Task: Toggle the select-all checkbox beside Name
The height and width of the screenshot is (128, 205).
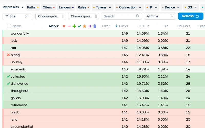Action: pos(9,26)
